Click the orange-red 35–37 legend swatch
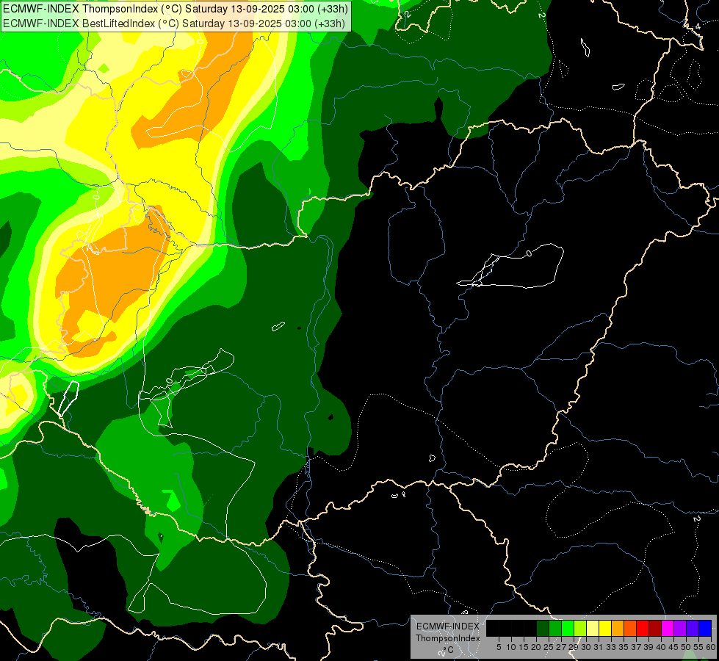 coord(630,628)
